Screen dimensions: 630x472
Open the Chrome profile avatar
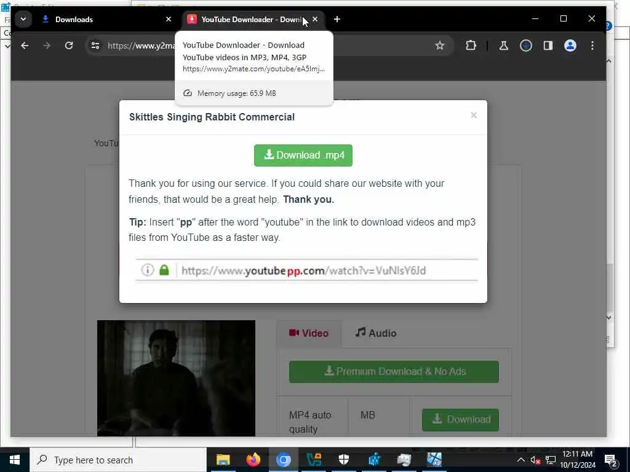click(x=570, y=45)
